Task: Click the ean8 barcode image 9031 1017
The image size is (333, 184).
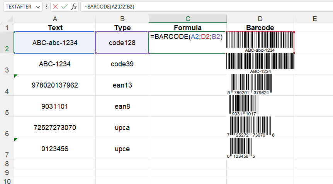Action: click(x=244, y=106)
